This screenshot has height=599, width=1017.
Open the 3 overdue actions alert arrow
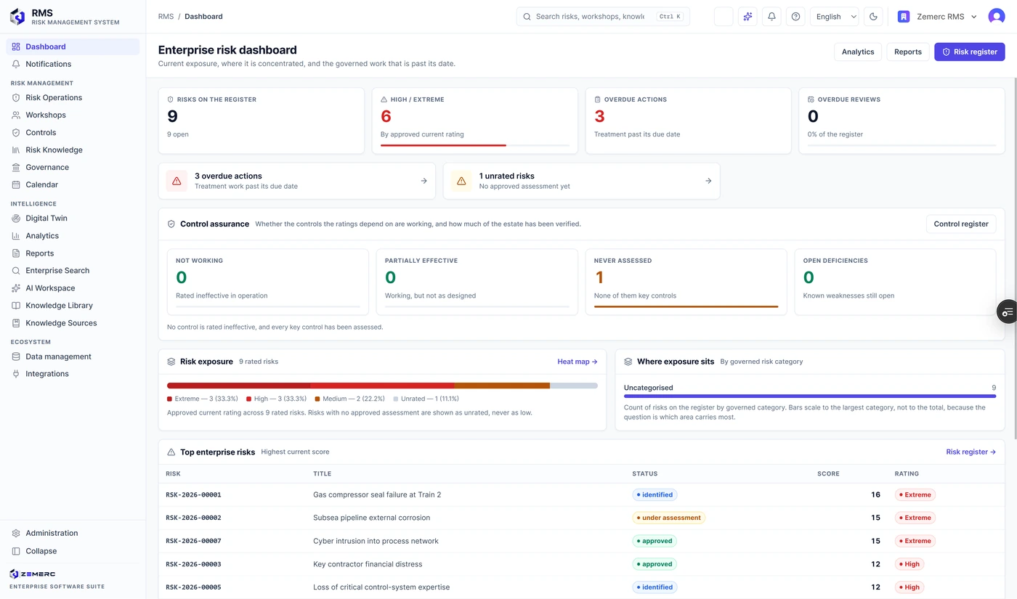click(x=424, y=181)
